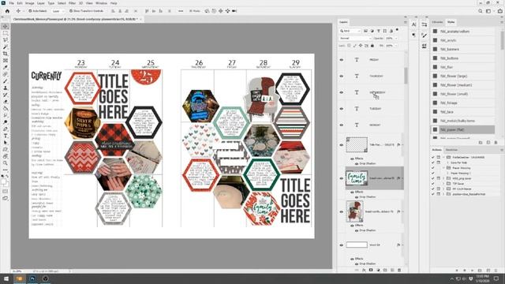Create new group folder icon in Layers

[x=385, y=270]
